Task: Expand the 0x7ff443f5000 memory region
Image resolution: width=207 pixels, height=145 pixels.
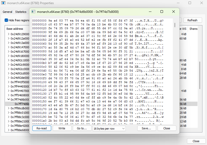Action: 8,82
